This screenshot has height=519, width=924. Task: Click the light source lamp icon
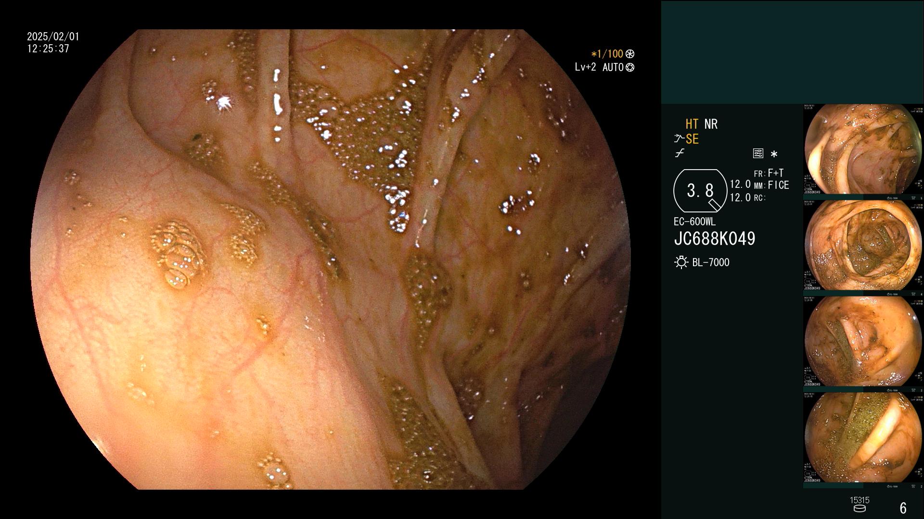[x=681, y=262]
